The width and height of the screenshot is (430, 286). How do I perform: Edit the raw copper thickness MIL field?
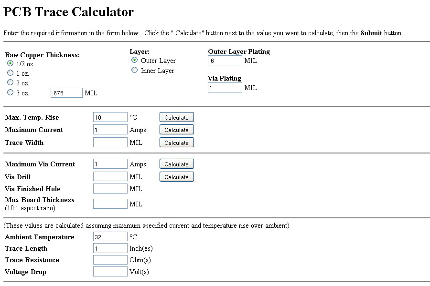pyautogui.click(x=66, y=93)
